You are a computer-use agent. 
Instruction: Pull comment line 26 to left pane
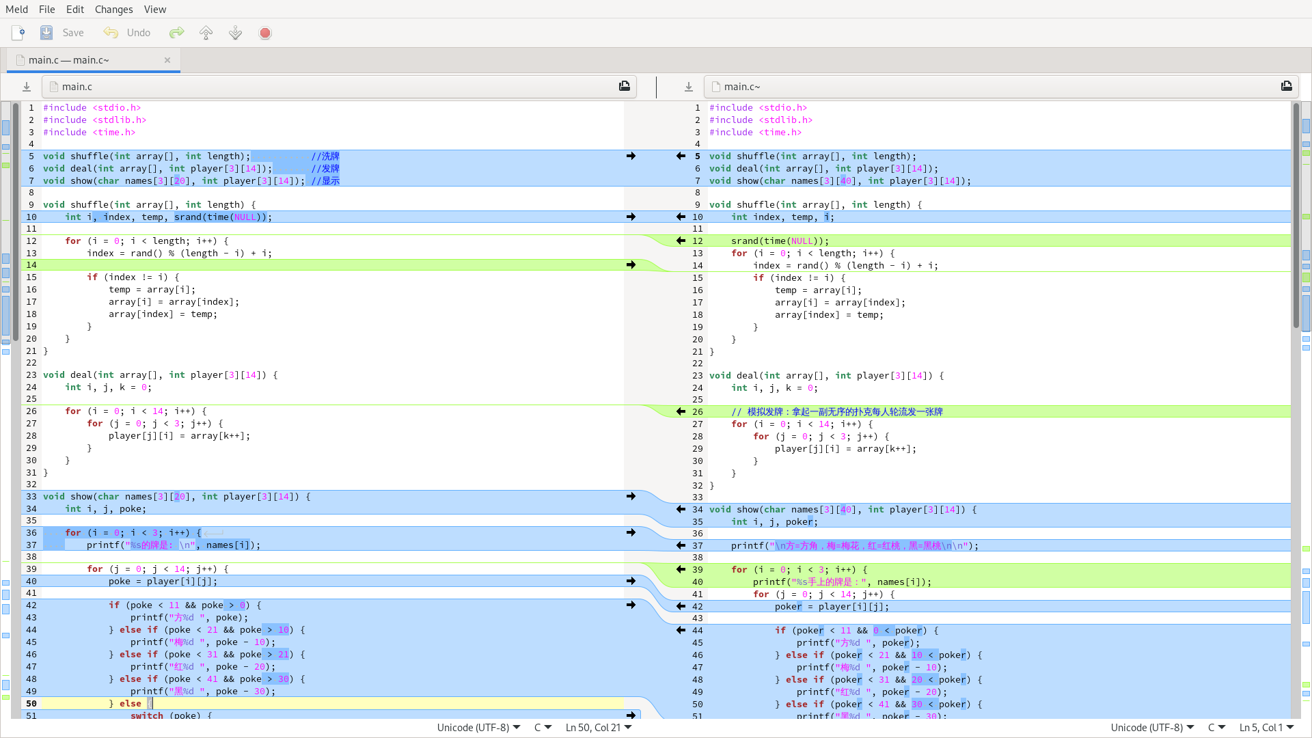[681, 412]
